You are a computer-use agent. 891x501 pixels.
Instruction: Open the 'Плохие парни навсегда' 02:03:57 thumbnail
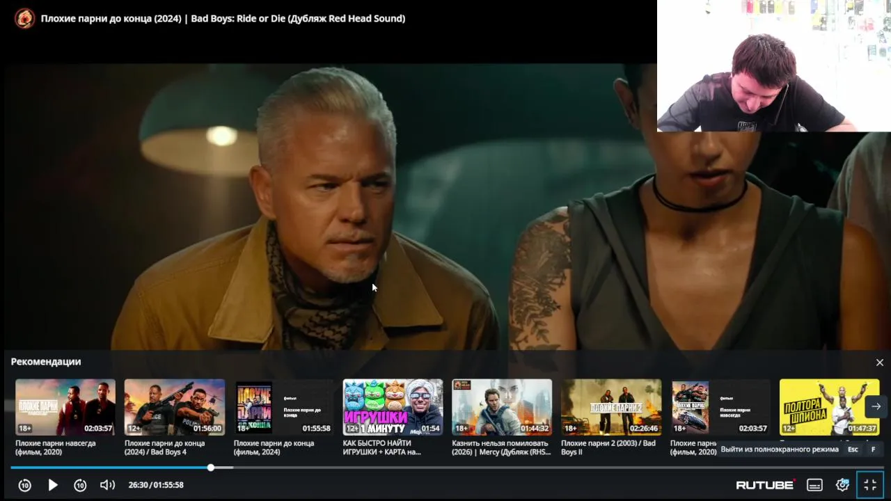pyautogui.click(x=65, y=407)
